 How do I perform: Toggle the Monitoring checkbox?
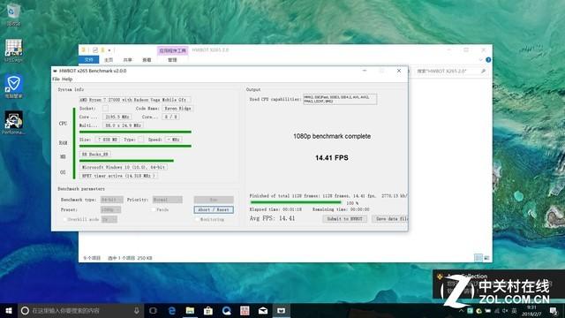click(x=197, y=219)
